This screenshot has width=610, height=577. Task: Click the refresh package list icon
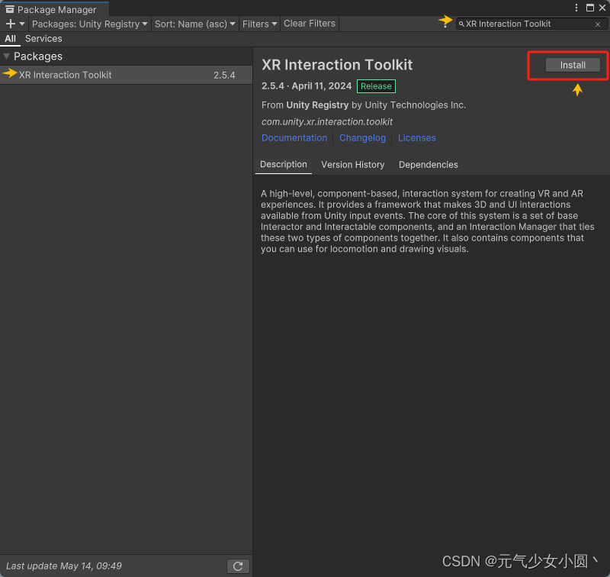tap(238, 566)
